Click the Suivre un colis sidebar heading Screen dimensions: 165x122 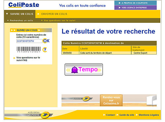31,30
